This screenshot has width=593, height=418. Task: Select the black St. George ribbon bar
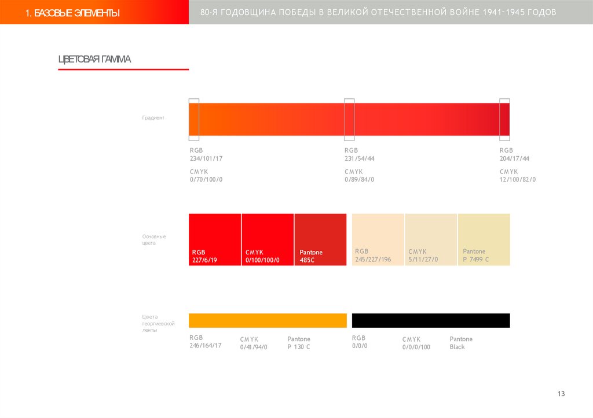(x=431, y=320)
